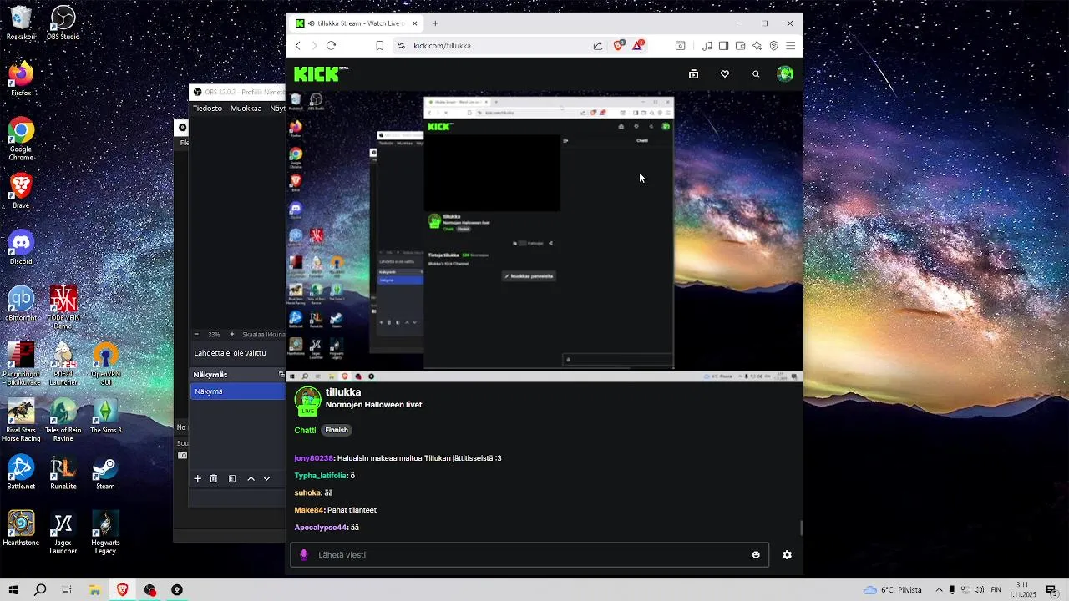Delete selected scene in OBS
Screen dimensions: 1069x601
pyautogui.click(x=214, y=479)
